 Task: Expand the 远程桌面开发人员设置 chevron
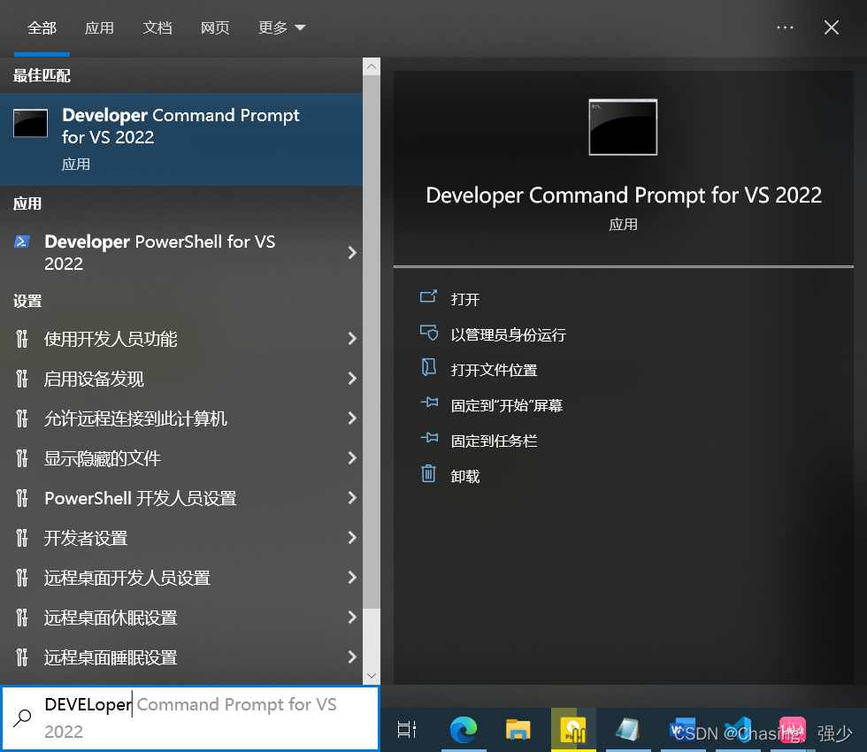pyautogui.click(x=352, y=577)
